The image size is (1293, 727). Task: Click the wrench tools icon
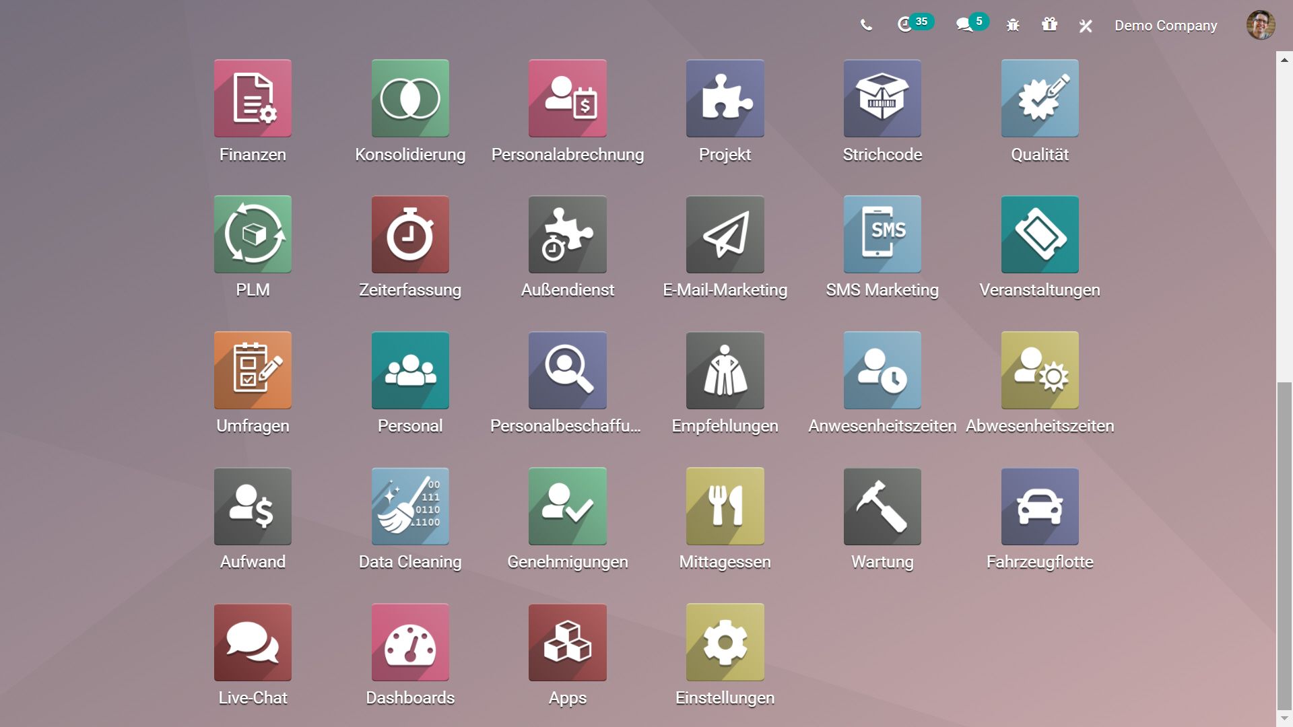(x=1086, y=26)
